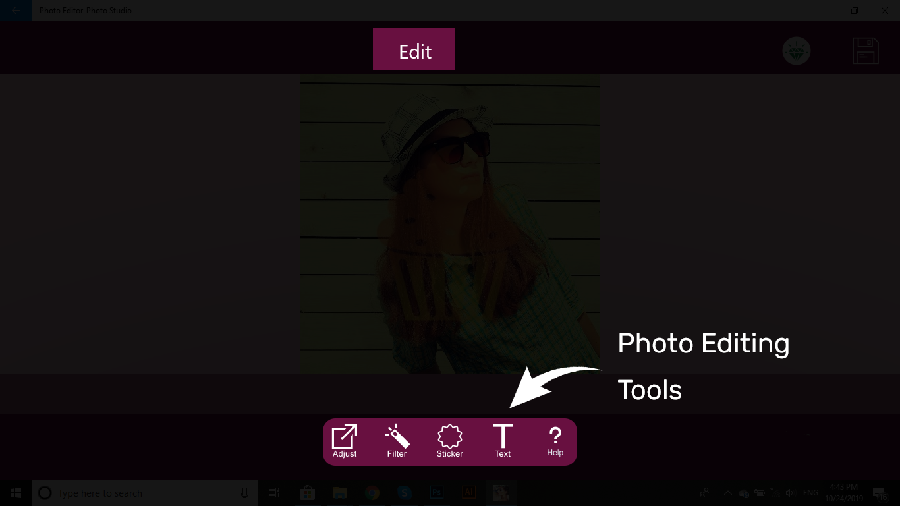The height and width of the screenshot is (506, 900).
Task: Open Google Chrome in taskbar
Action: coord(372,493)
